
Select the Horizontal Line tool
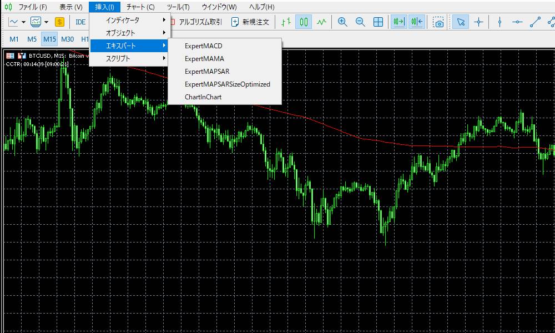coord(517,22)
